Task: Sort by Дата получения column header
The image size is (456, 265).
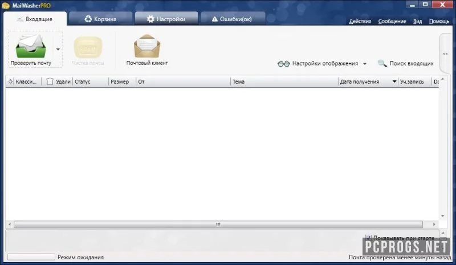Action: [x=360, y=81]
